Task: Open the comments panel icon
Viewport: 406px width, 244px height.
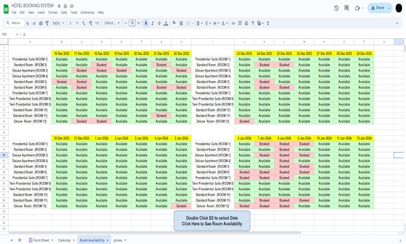Action: (346, 8)
